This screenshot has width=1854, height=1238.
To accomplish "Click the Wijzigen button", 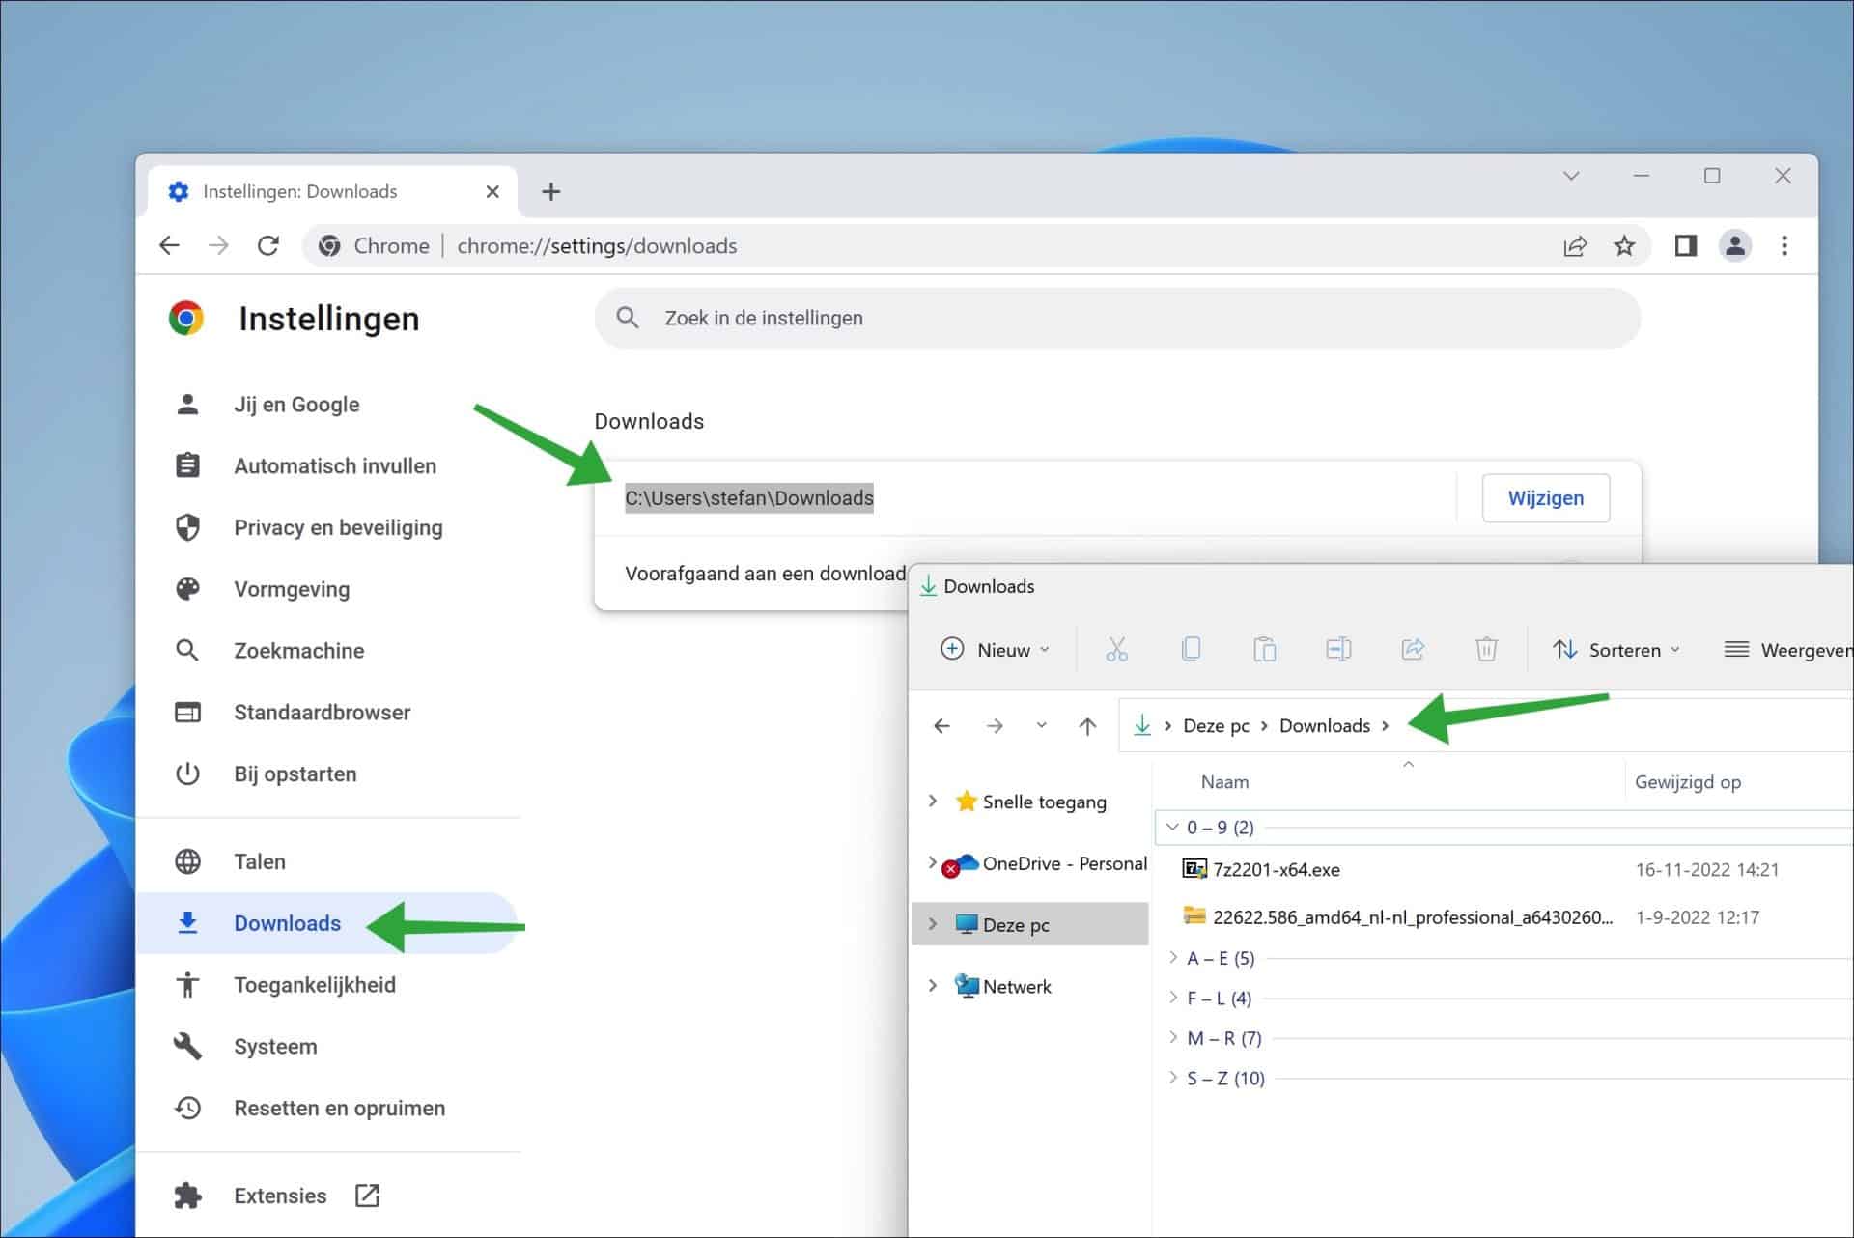I will (x=1545, y=497).
